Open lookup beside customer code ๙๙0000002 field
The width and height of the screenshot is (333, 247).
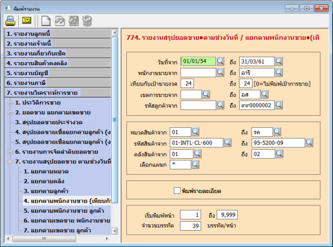[279, 105]
